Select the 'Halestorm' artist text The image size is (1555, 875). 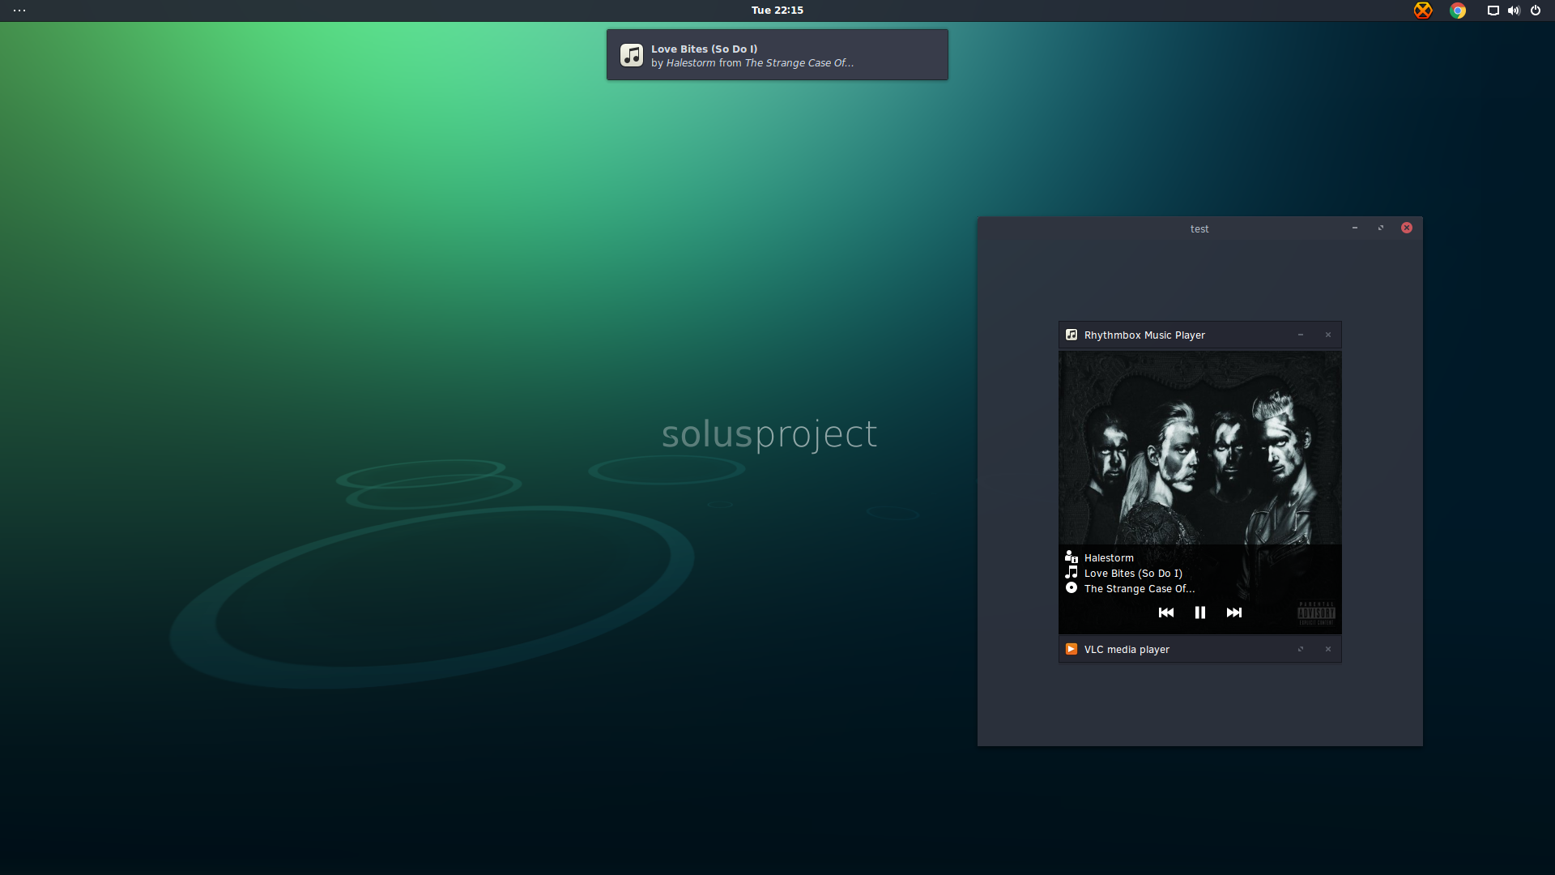tap(1109, 558)
